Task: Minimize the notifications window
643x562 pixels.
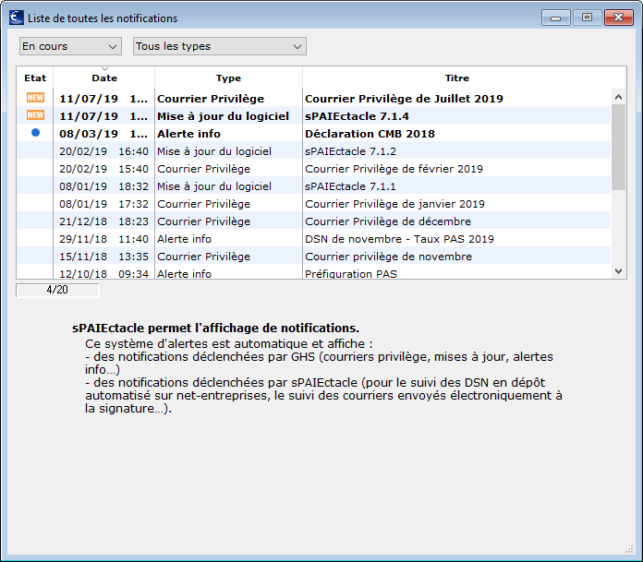Action: [x=555, y=18]
